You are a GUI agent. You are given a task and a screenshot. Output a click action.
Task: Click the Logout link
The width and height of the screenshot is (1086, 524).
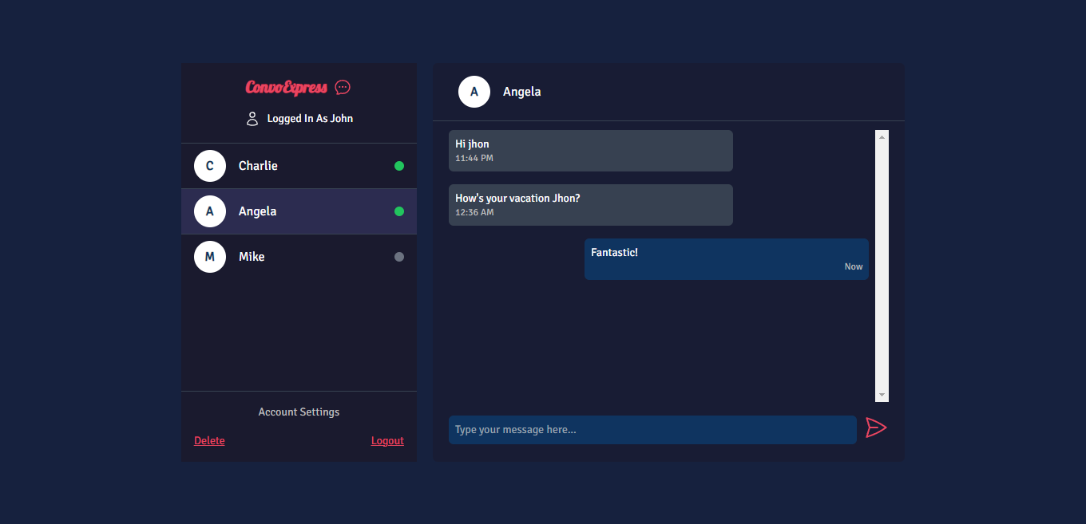(x=387, y=440)
